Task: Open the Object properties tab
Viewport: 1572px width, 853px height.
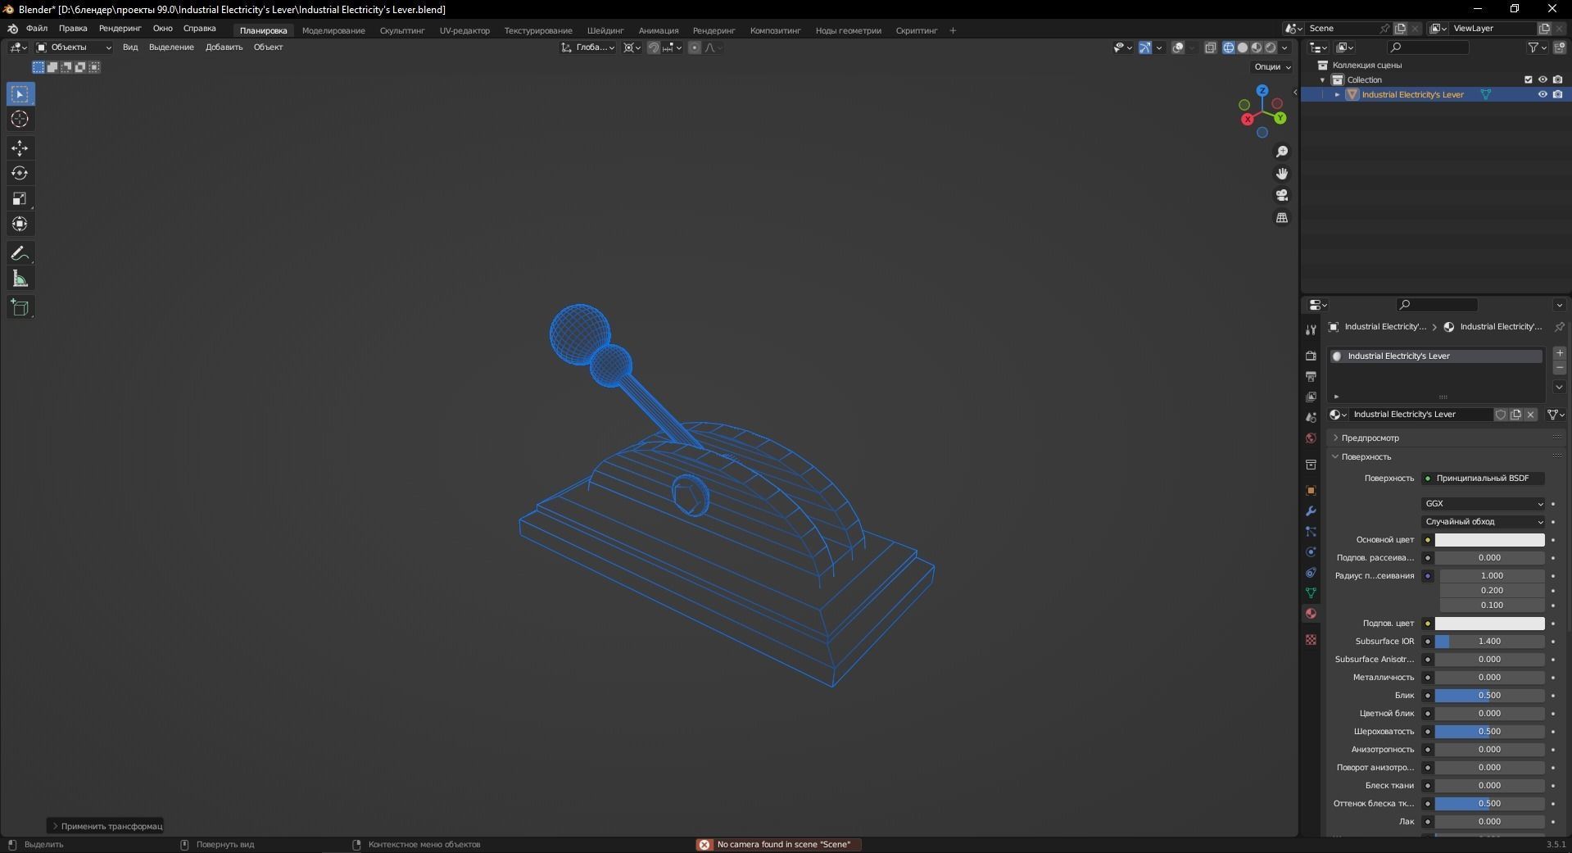Action: tap(1311, 490)
